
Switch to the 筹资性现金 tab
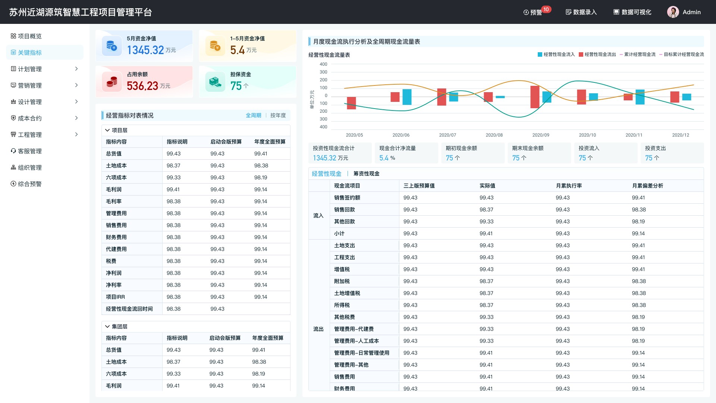(366, 174)
